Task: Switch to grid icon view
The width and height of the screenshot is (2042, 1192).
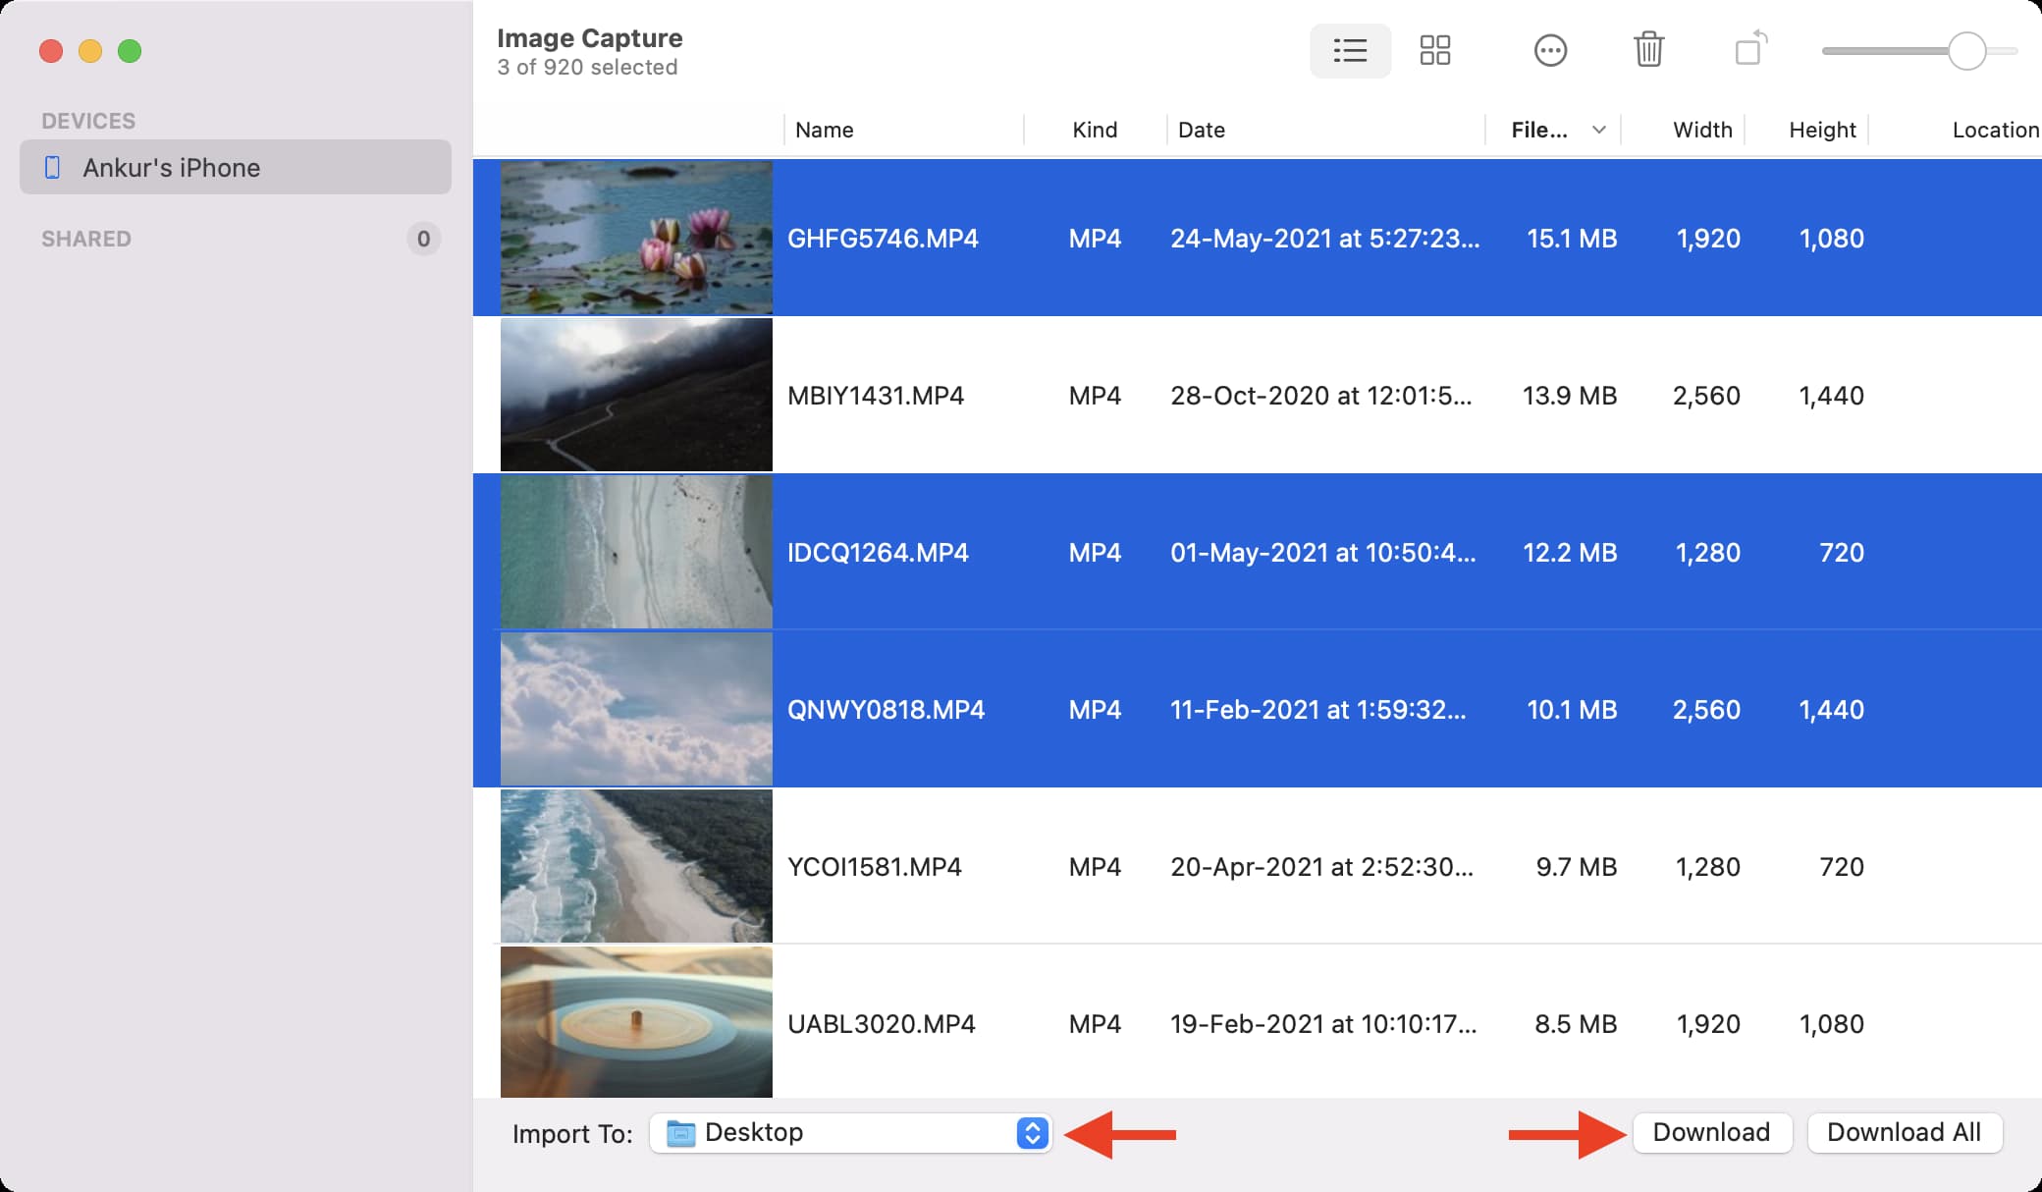Action: [1434, 50]
